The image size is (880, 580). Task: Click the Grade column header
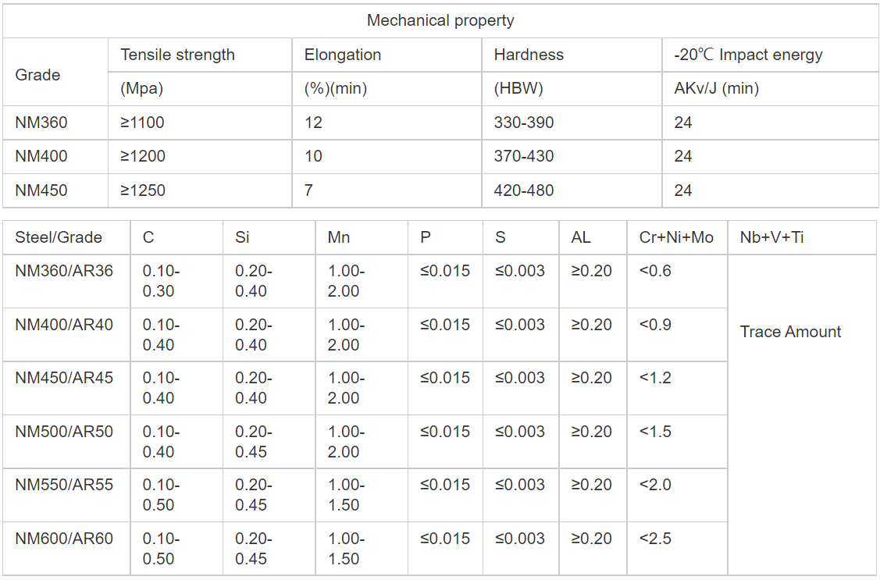pos(37,75)
